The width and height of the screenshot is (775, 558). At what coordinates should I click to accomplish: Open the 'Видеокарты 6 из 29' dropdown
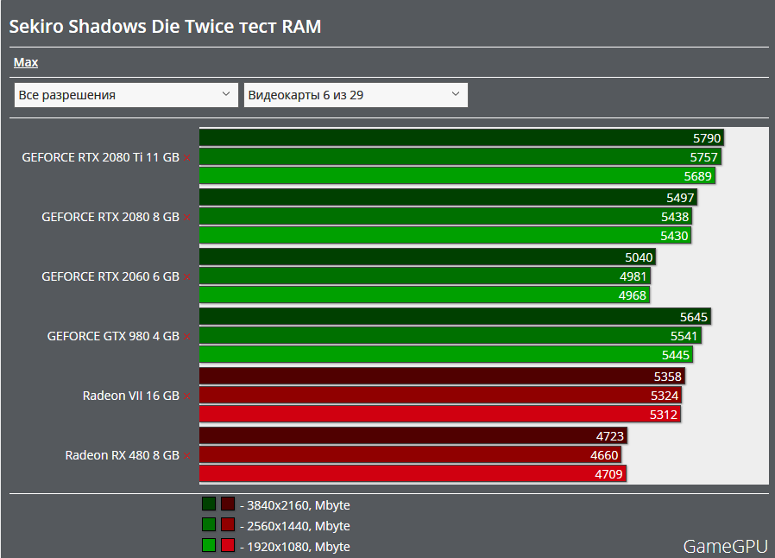(356, 95)
